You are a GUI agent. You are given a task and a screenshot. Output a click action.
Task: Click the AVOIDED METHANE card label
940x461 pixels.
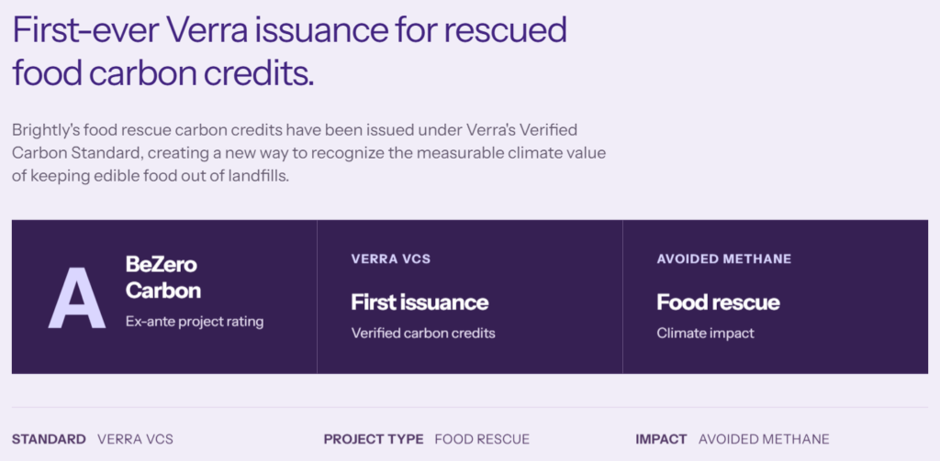(724, 259)
